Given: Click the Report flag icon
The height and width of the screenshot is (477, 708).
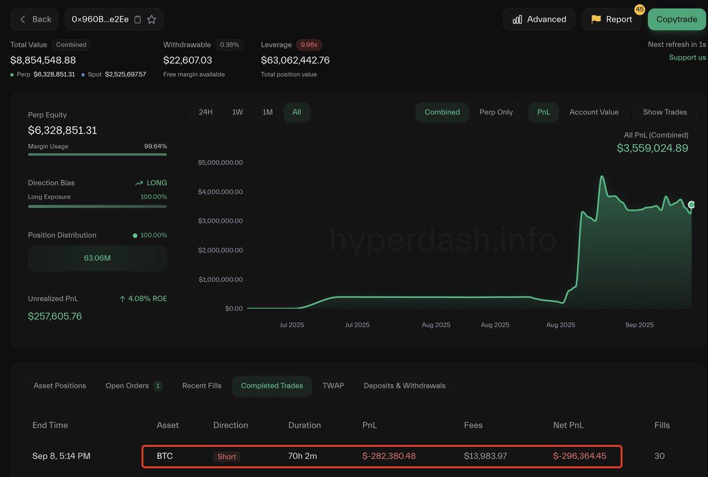Looking at the screenshot, I should coord(596,19).
